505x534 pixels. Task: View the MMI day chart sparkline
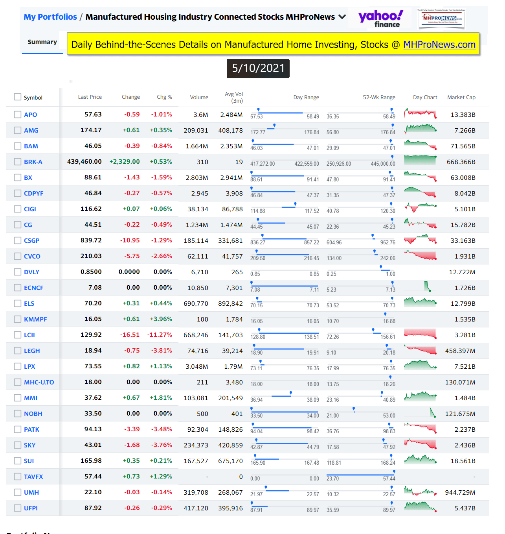[x=420, y=396]
